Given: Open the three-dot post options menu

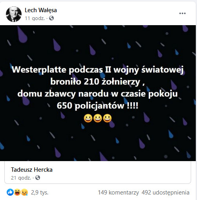Looking at the screenshot, I should (x=182, y=13).
